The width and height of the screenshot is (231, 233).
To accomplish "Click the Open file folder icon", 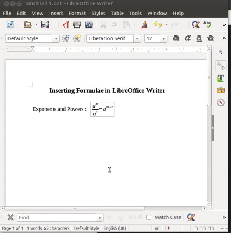I will tap(28, 24).
